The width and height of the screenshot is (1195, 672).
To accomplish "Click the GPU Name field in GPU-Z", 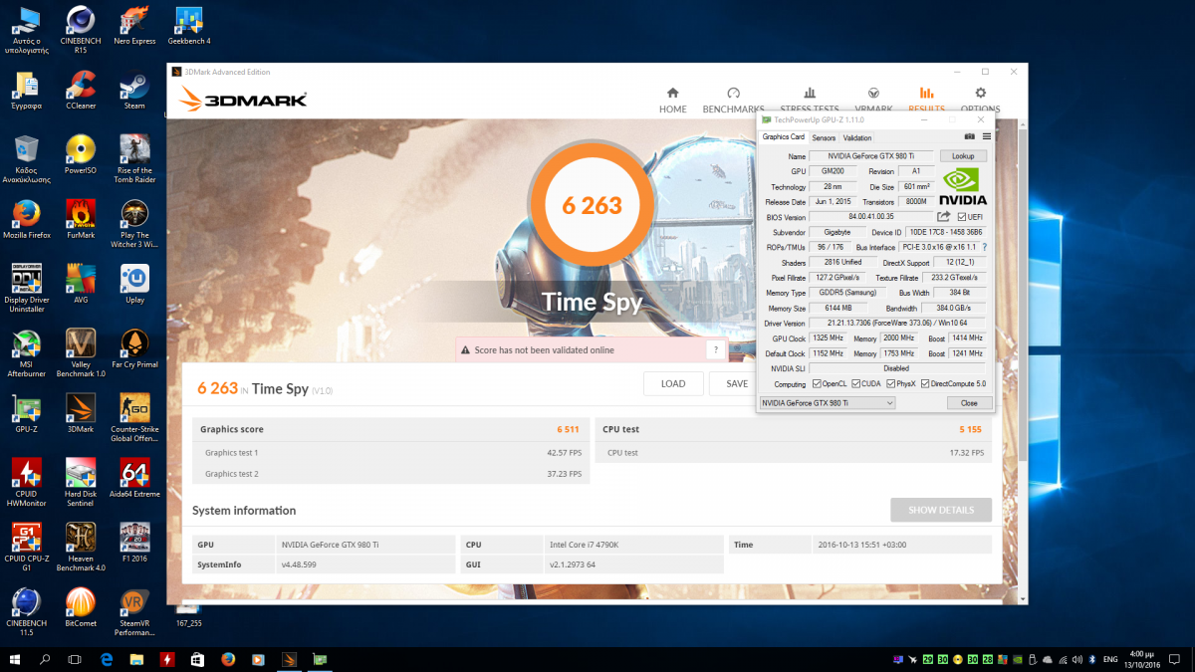I will [x=871, y=156].
